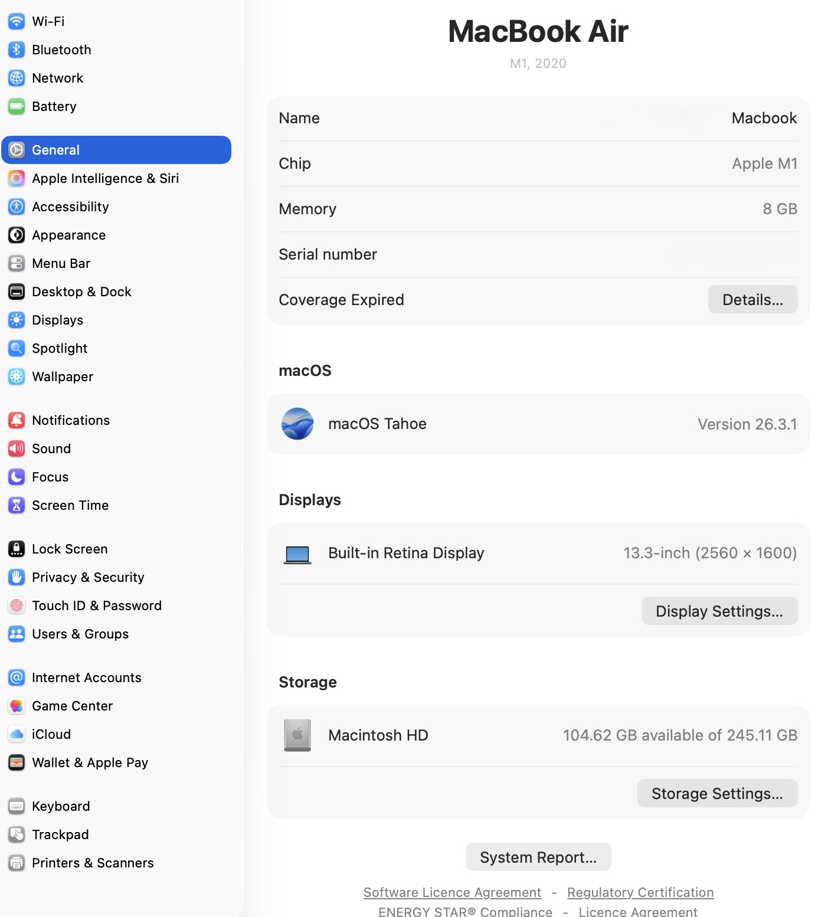Open the Sound speaker icon
Screen dimensions: 818x917
(x=17, y=448)
